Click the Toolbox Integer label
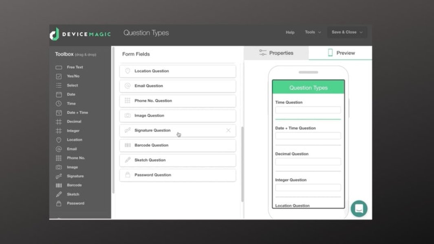434x244 pixels. coord(73,131)
